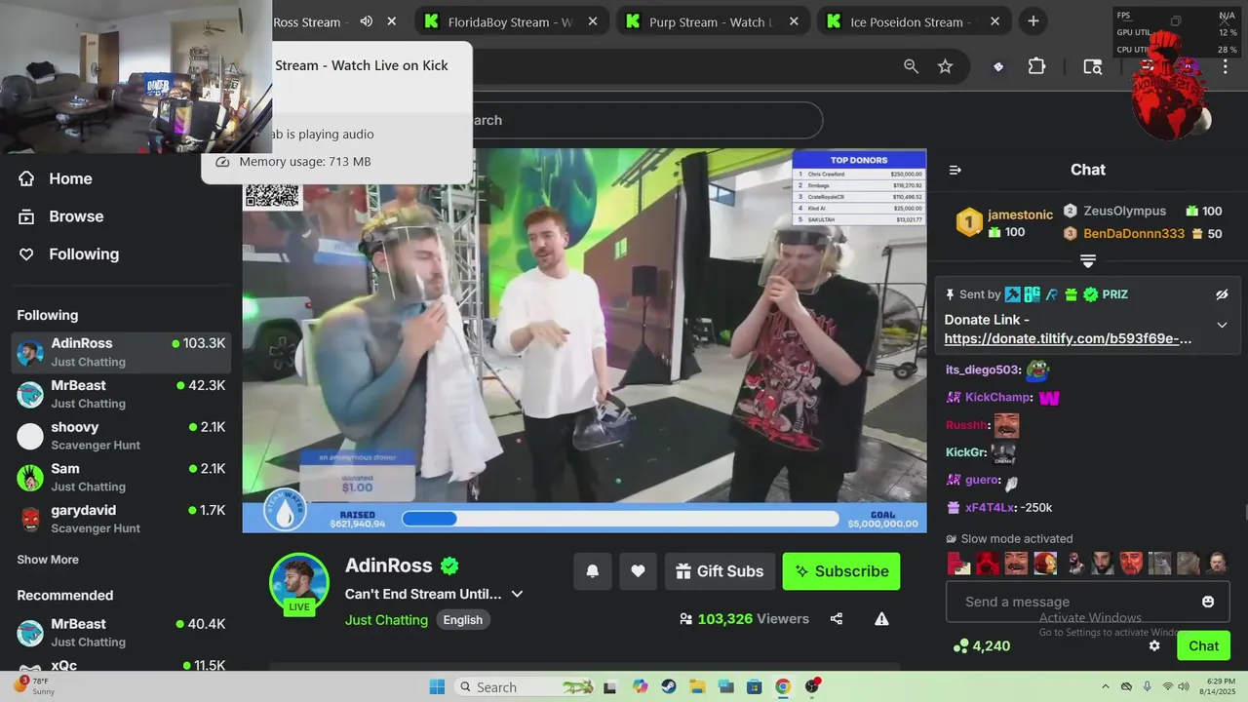Hide the pinned chat message
1248x702 pixels.
1222,294
